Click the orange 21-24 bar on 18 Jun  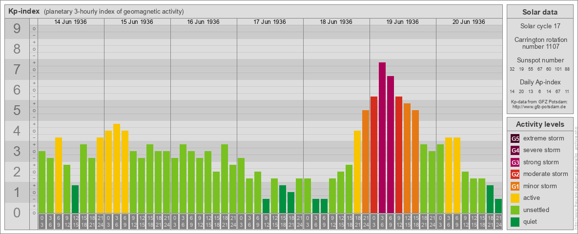(x=366, y=162)
